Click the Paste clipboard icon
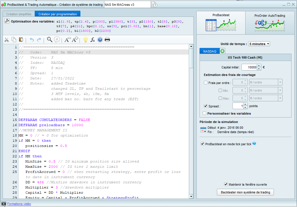The width and height of the screenshot is (297, 207). tap(21, 40)
